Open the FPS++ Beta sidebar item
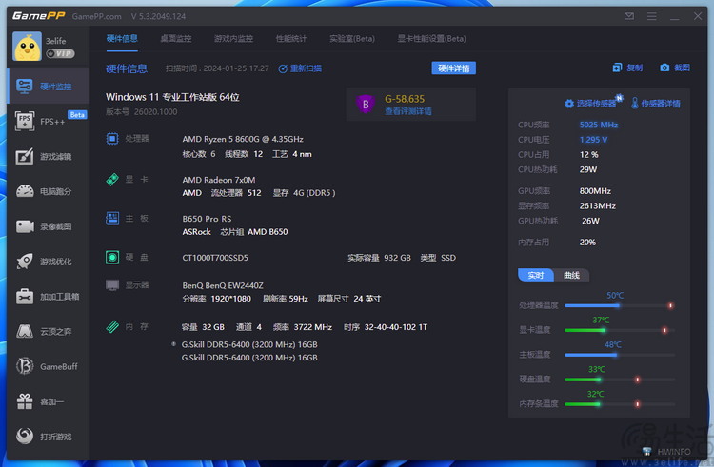The width and height of the screenshot is (714, 467). click(x=49, y=121)
